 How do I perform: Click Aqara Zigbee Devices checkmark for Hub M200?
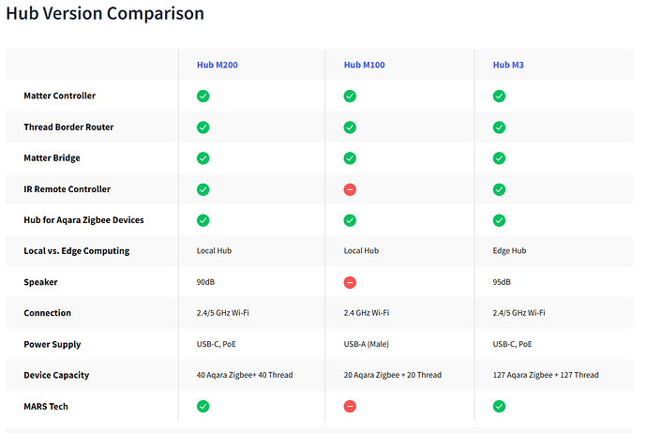(203, 220)
